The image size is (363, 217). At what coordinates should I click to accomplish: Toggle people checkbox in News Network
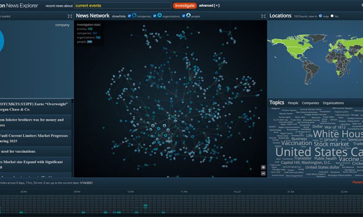pyautogui.click(x=183, y=16)
